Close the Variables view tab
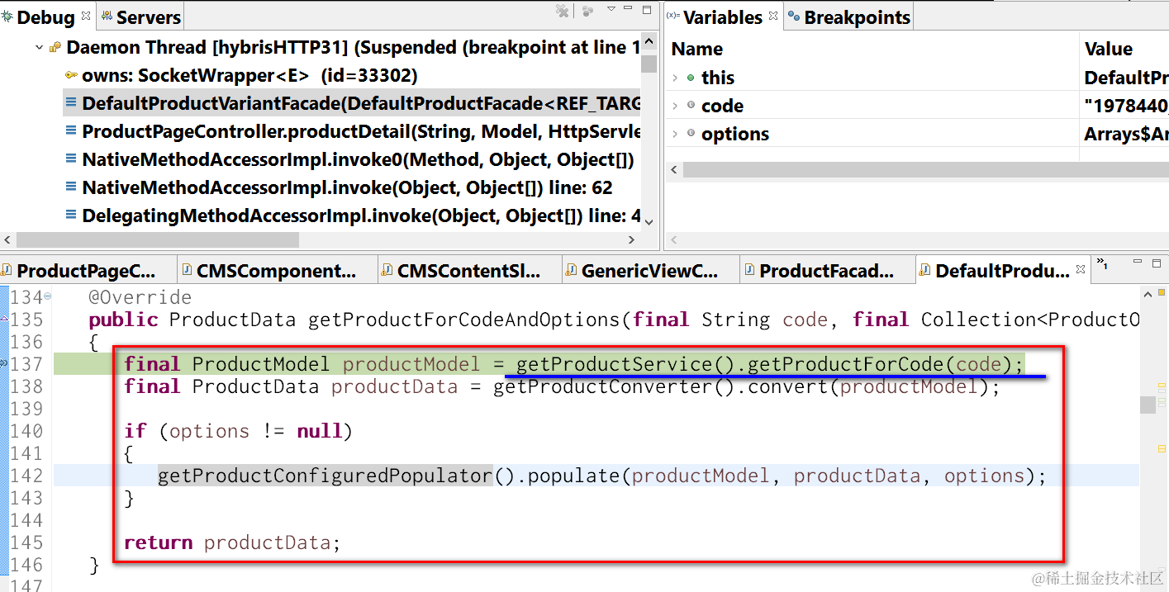 (773, 15)
